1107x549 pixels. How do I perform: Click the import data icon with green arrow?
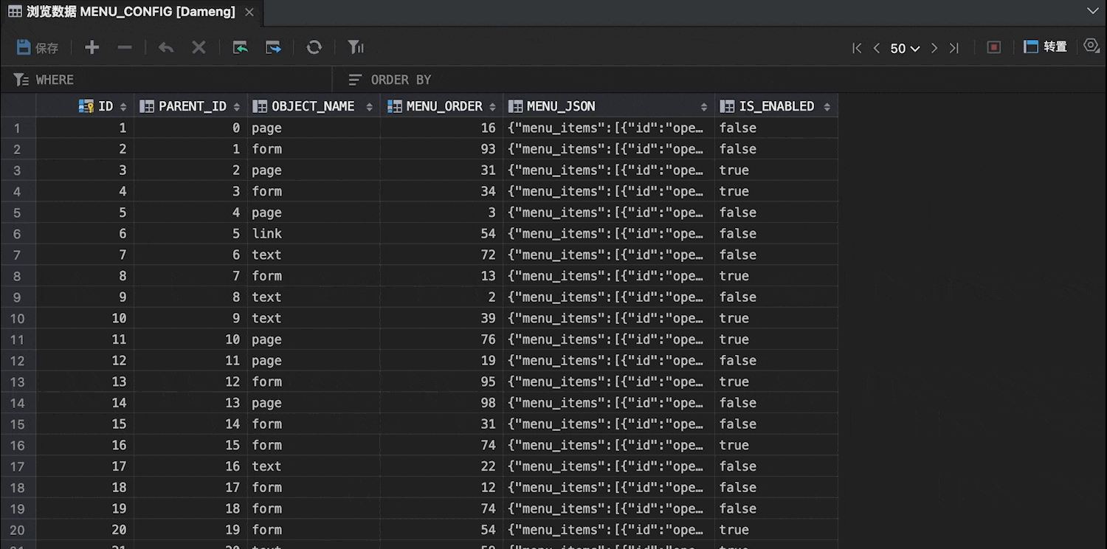[x=241, y=48]
